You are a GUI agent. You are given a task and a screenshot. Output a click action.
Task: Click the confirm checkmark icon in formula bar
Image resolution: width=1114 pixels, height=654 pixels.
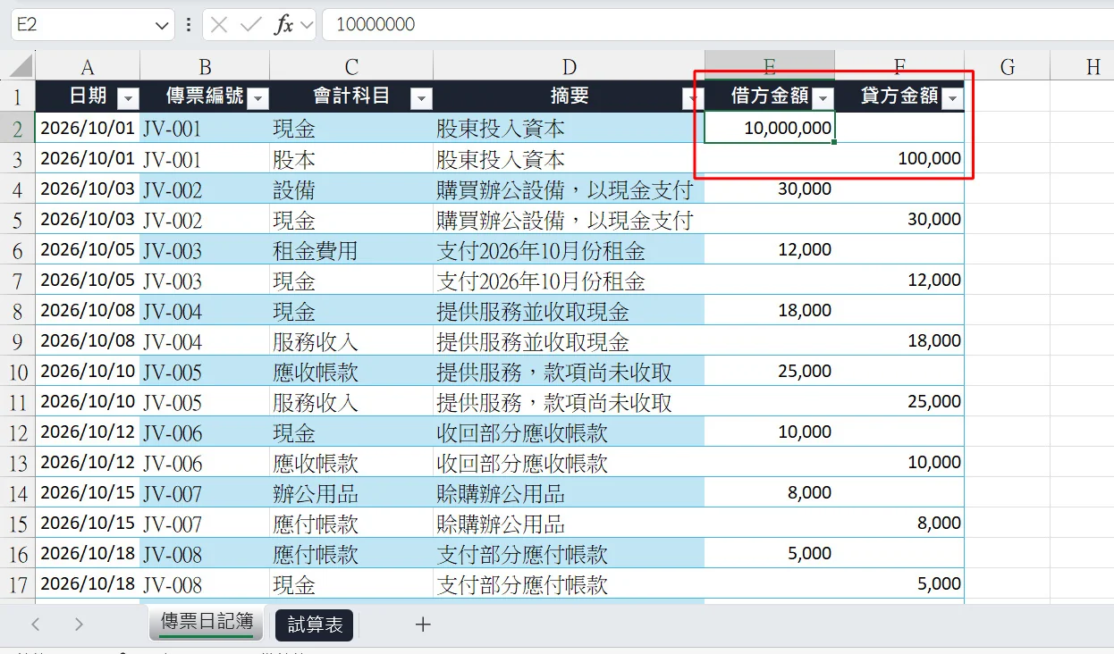pos(251,24)
